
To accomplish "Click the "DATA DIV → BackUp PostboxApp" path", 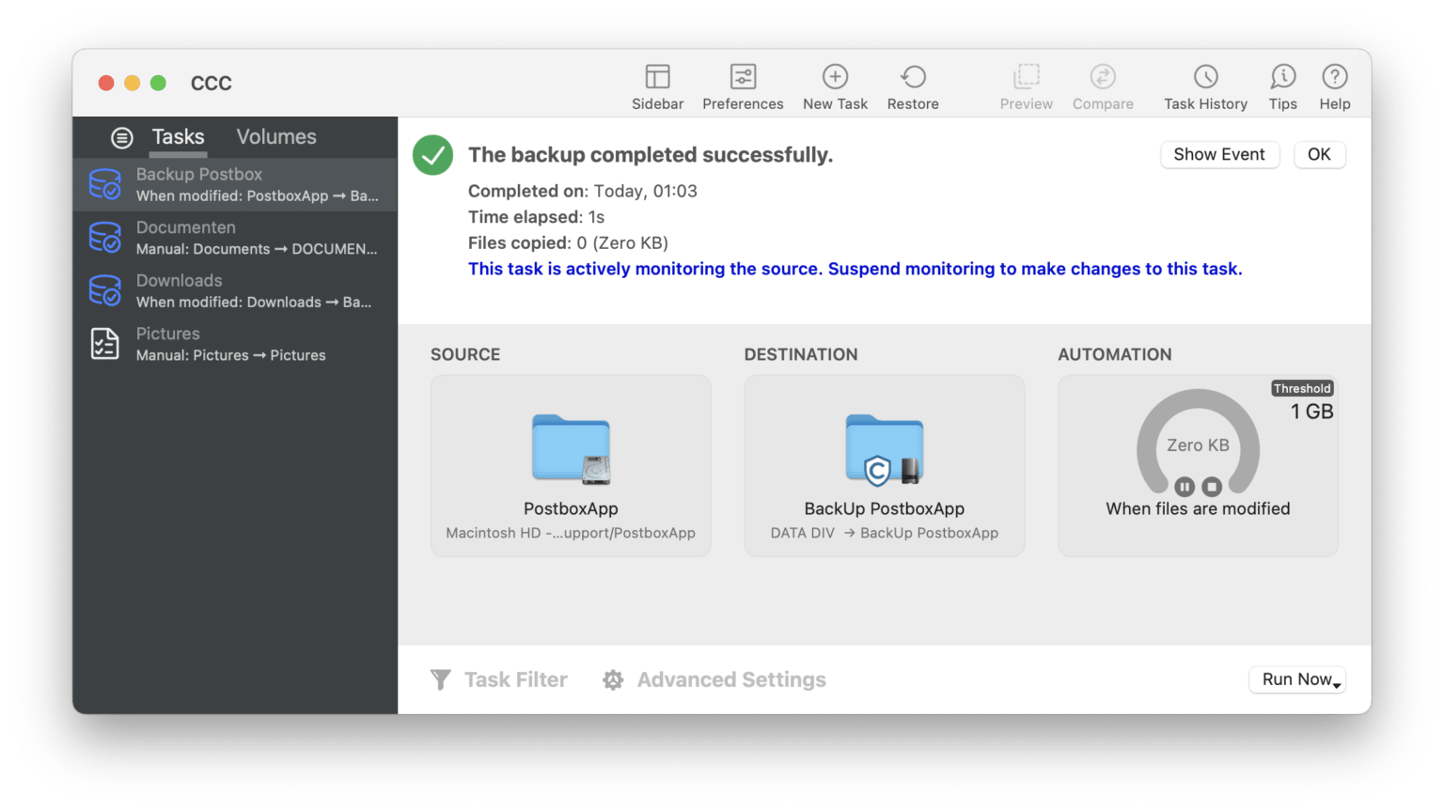I will (885, 533).
